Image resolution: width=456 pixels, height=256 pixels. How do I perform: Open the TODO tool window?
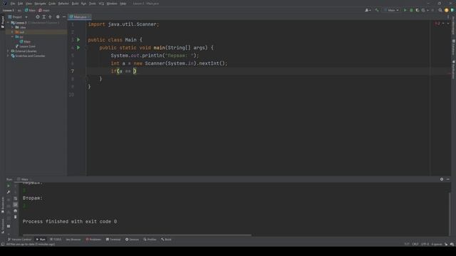[x=56, y=240]
